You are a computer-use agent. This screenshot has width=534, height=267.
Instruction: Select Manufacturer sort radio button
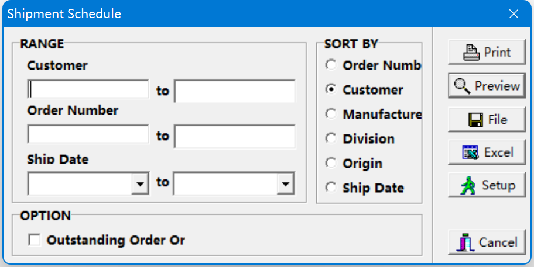pyautogui.click(x=331, y=114)
